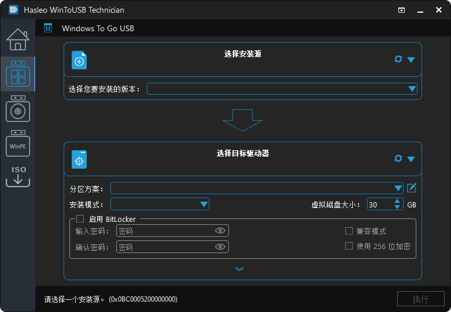Open the Home page in the sidebar
The width and height of the screenshot is (451, 312).
click(18, 39)
